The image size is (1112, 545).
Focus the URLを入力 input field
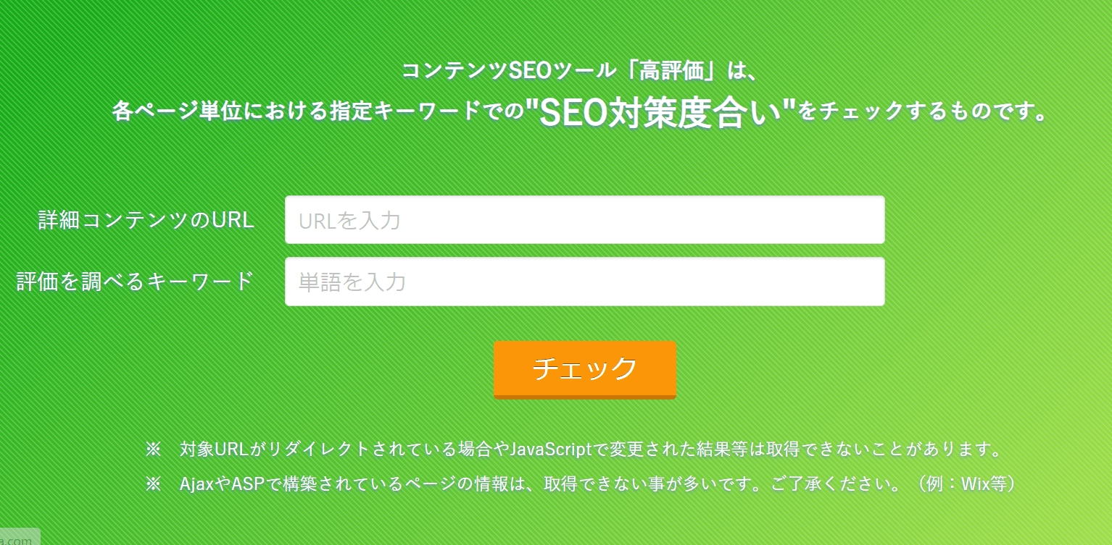click(584, 220)
